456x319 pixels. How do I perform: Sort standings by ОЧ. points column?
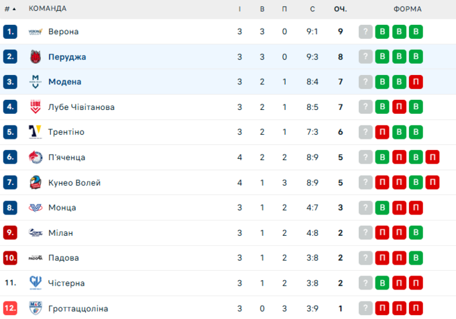(340, 9)
